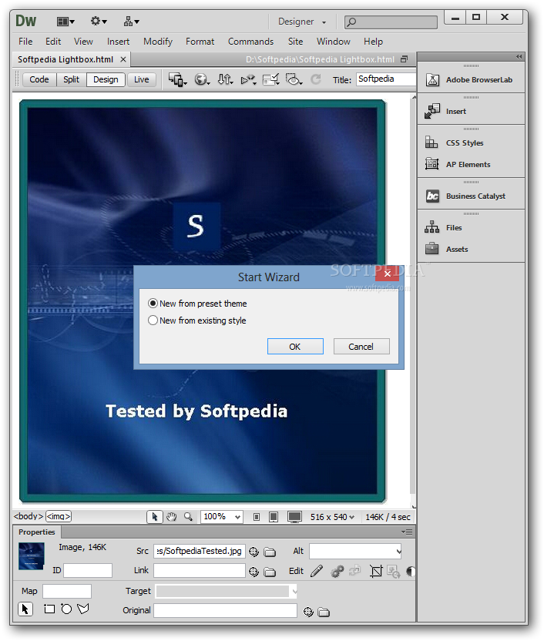Click OK in Start Wizard dialog
544x641 pixels.
(x=295, y=347)
